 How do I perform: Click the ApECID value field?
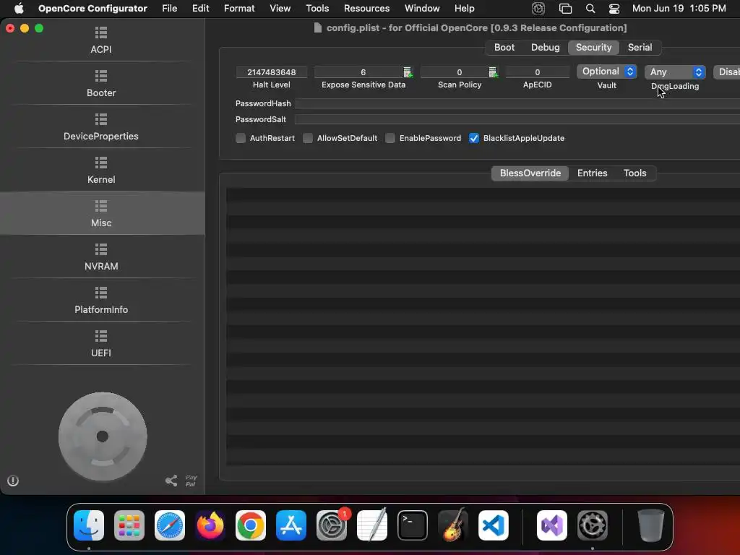537,72
